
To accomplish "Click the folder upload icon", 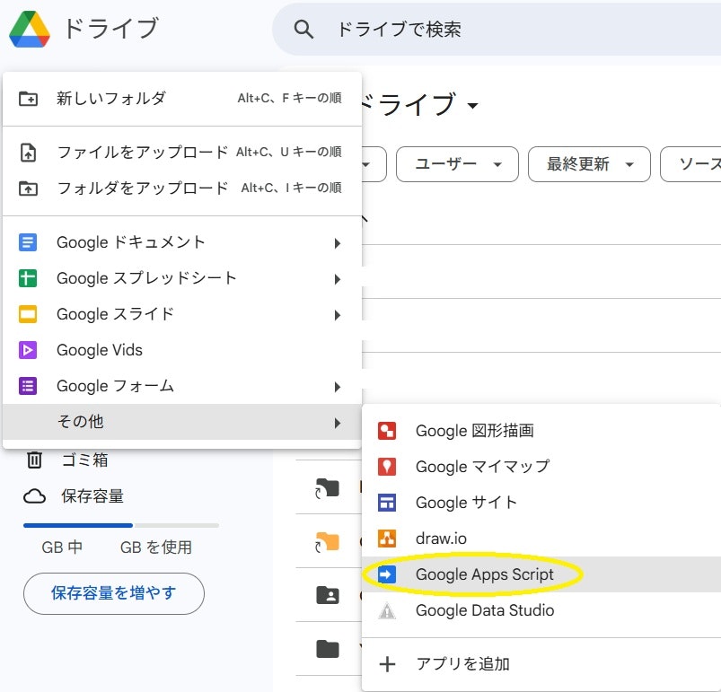I will tap(28, 188).
